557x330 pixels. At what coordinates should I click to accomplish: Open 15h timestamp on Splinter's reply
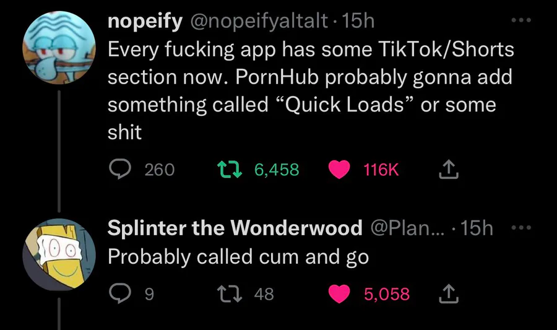click(x=477, y=228)
